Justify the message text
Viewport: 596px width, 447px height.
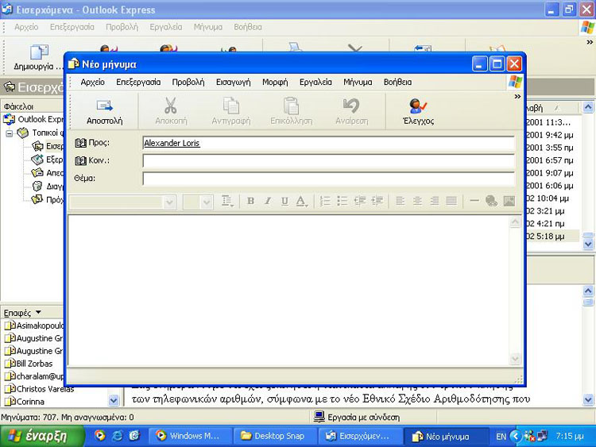[x=451, y=201]
